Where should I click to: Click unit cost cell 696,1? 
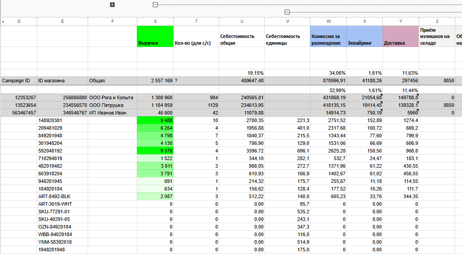pos(288,151)
